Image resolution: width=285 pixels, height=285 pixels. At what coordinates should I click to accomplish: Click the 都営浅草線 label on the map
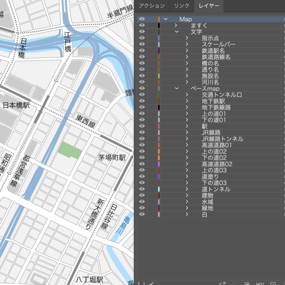coord(20,171)
